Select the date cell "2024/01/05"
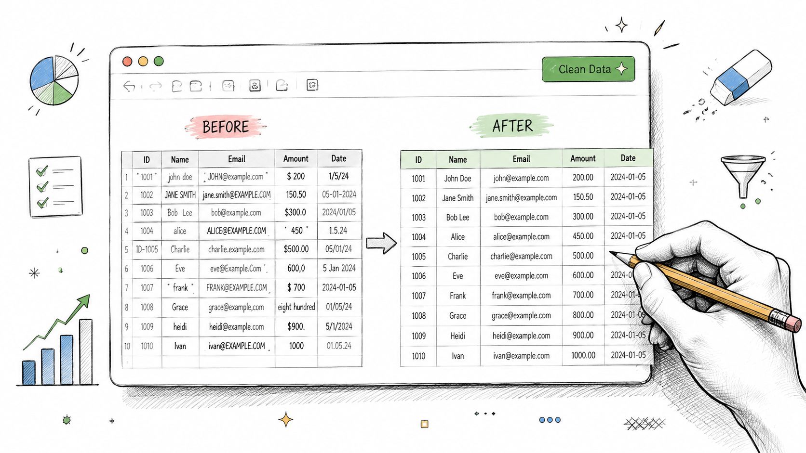This screenshot has width=806, height=453. tap(339, 212)
